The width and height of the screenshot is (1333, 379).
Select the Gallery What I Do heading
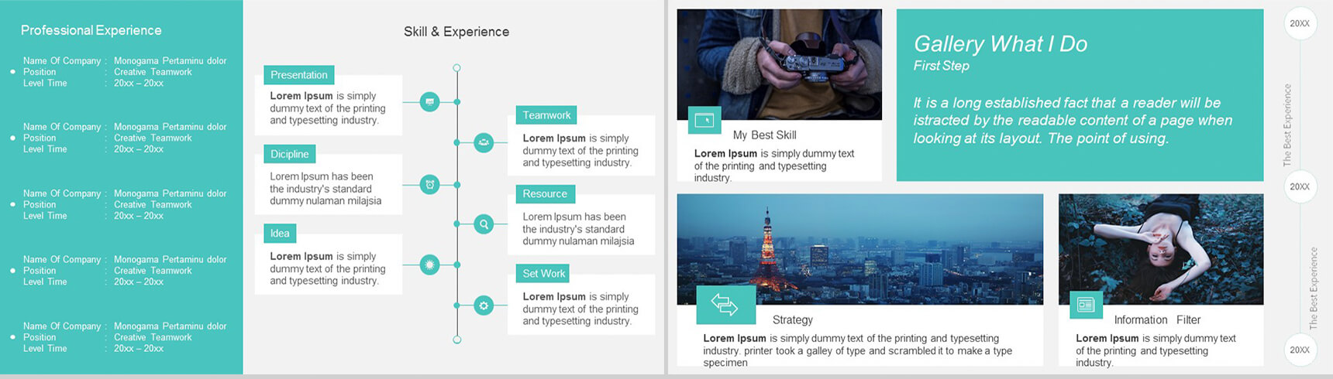(1000, 44)
